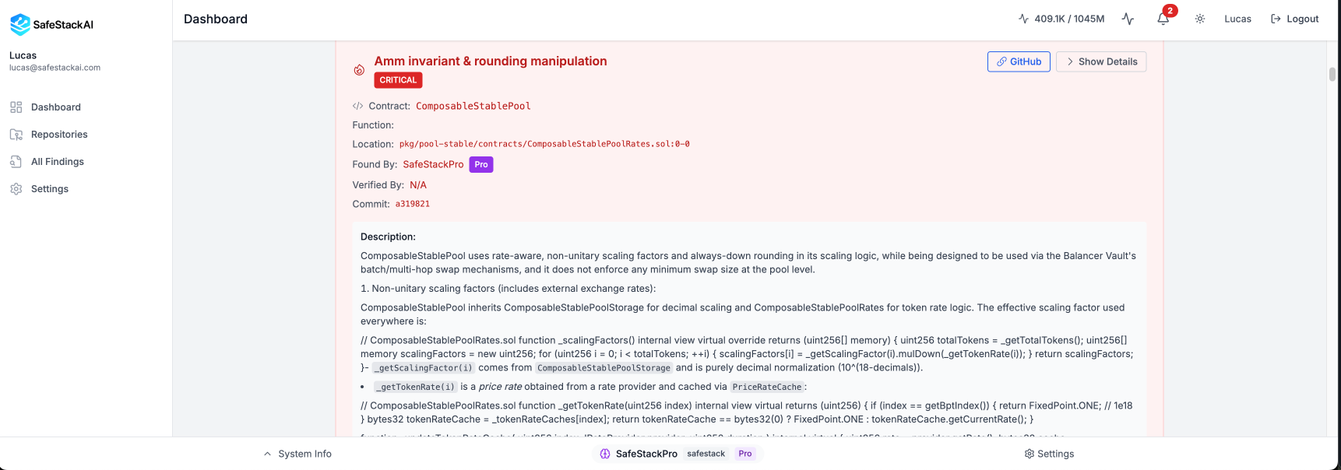Open the GitHub link for this finding
Screen dimensions: 1341x470
(x=1019, y=61)
